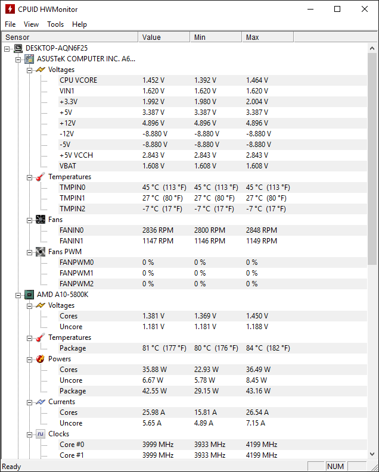This screenshot has width=379, height=472.
Task: Minimize the HWMonitor window
Action: point(310,9)
